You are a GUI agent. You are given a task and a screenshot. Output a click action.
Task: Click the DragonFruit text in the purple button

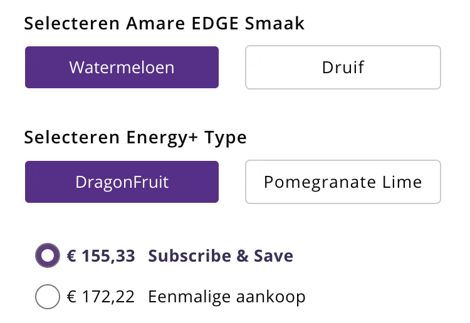tap(122, 182)
